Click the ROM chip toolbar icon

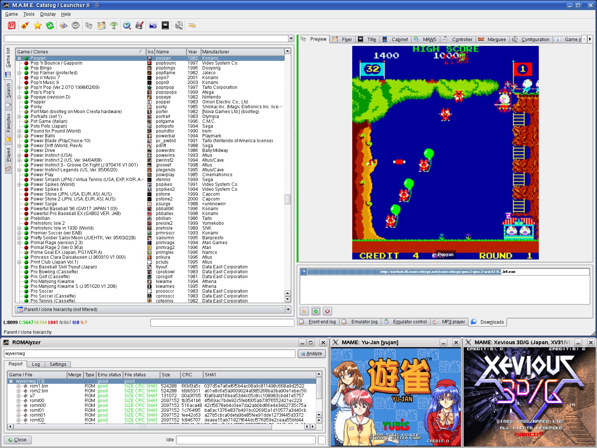point(63,25)
